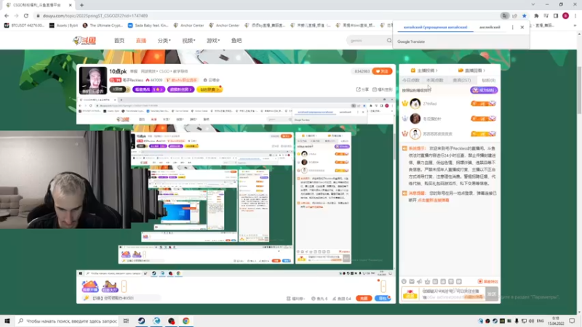Focus the chat message input field
Screen dimensions: 582x327
point(453,294)
